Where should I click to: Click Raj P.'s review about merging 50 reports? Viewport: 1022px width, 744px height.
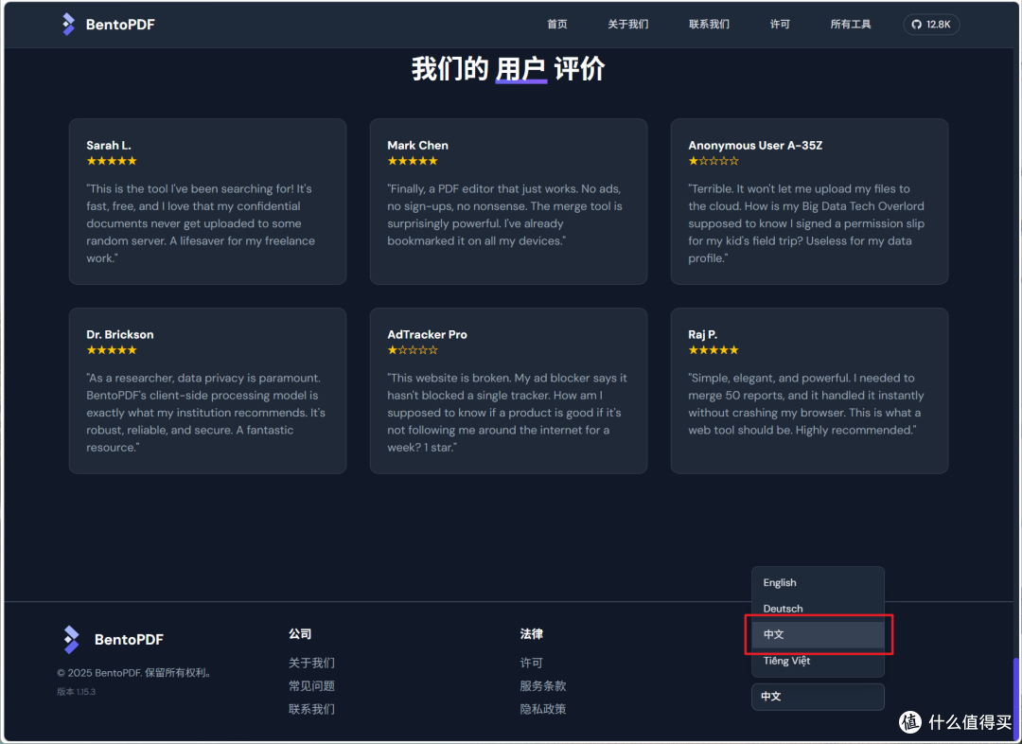tap(805, 404)
